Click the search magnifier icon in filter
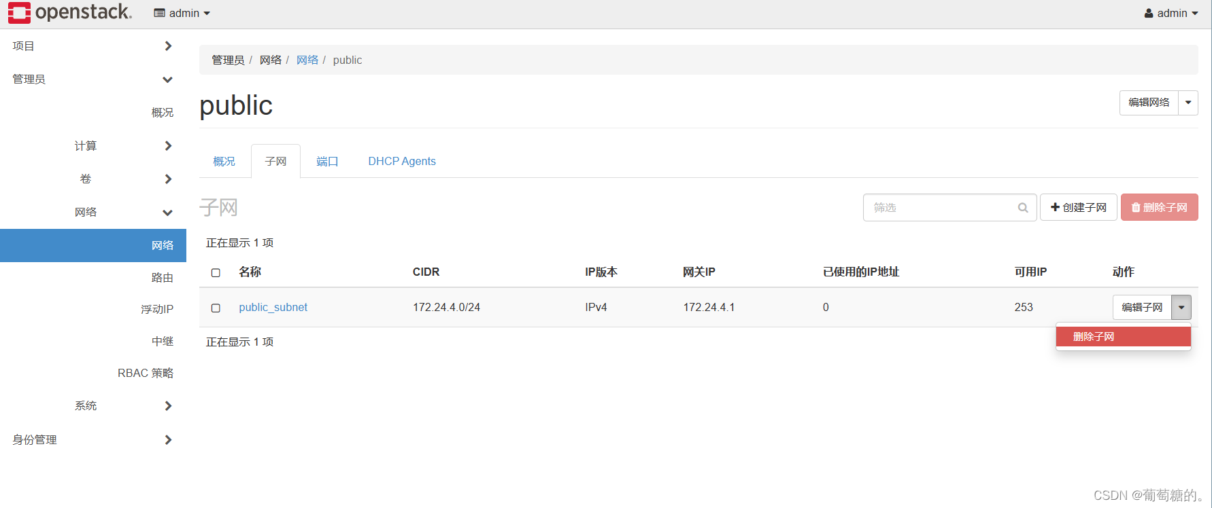The image size is (1212, 508). tap(1022, 208)
